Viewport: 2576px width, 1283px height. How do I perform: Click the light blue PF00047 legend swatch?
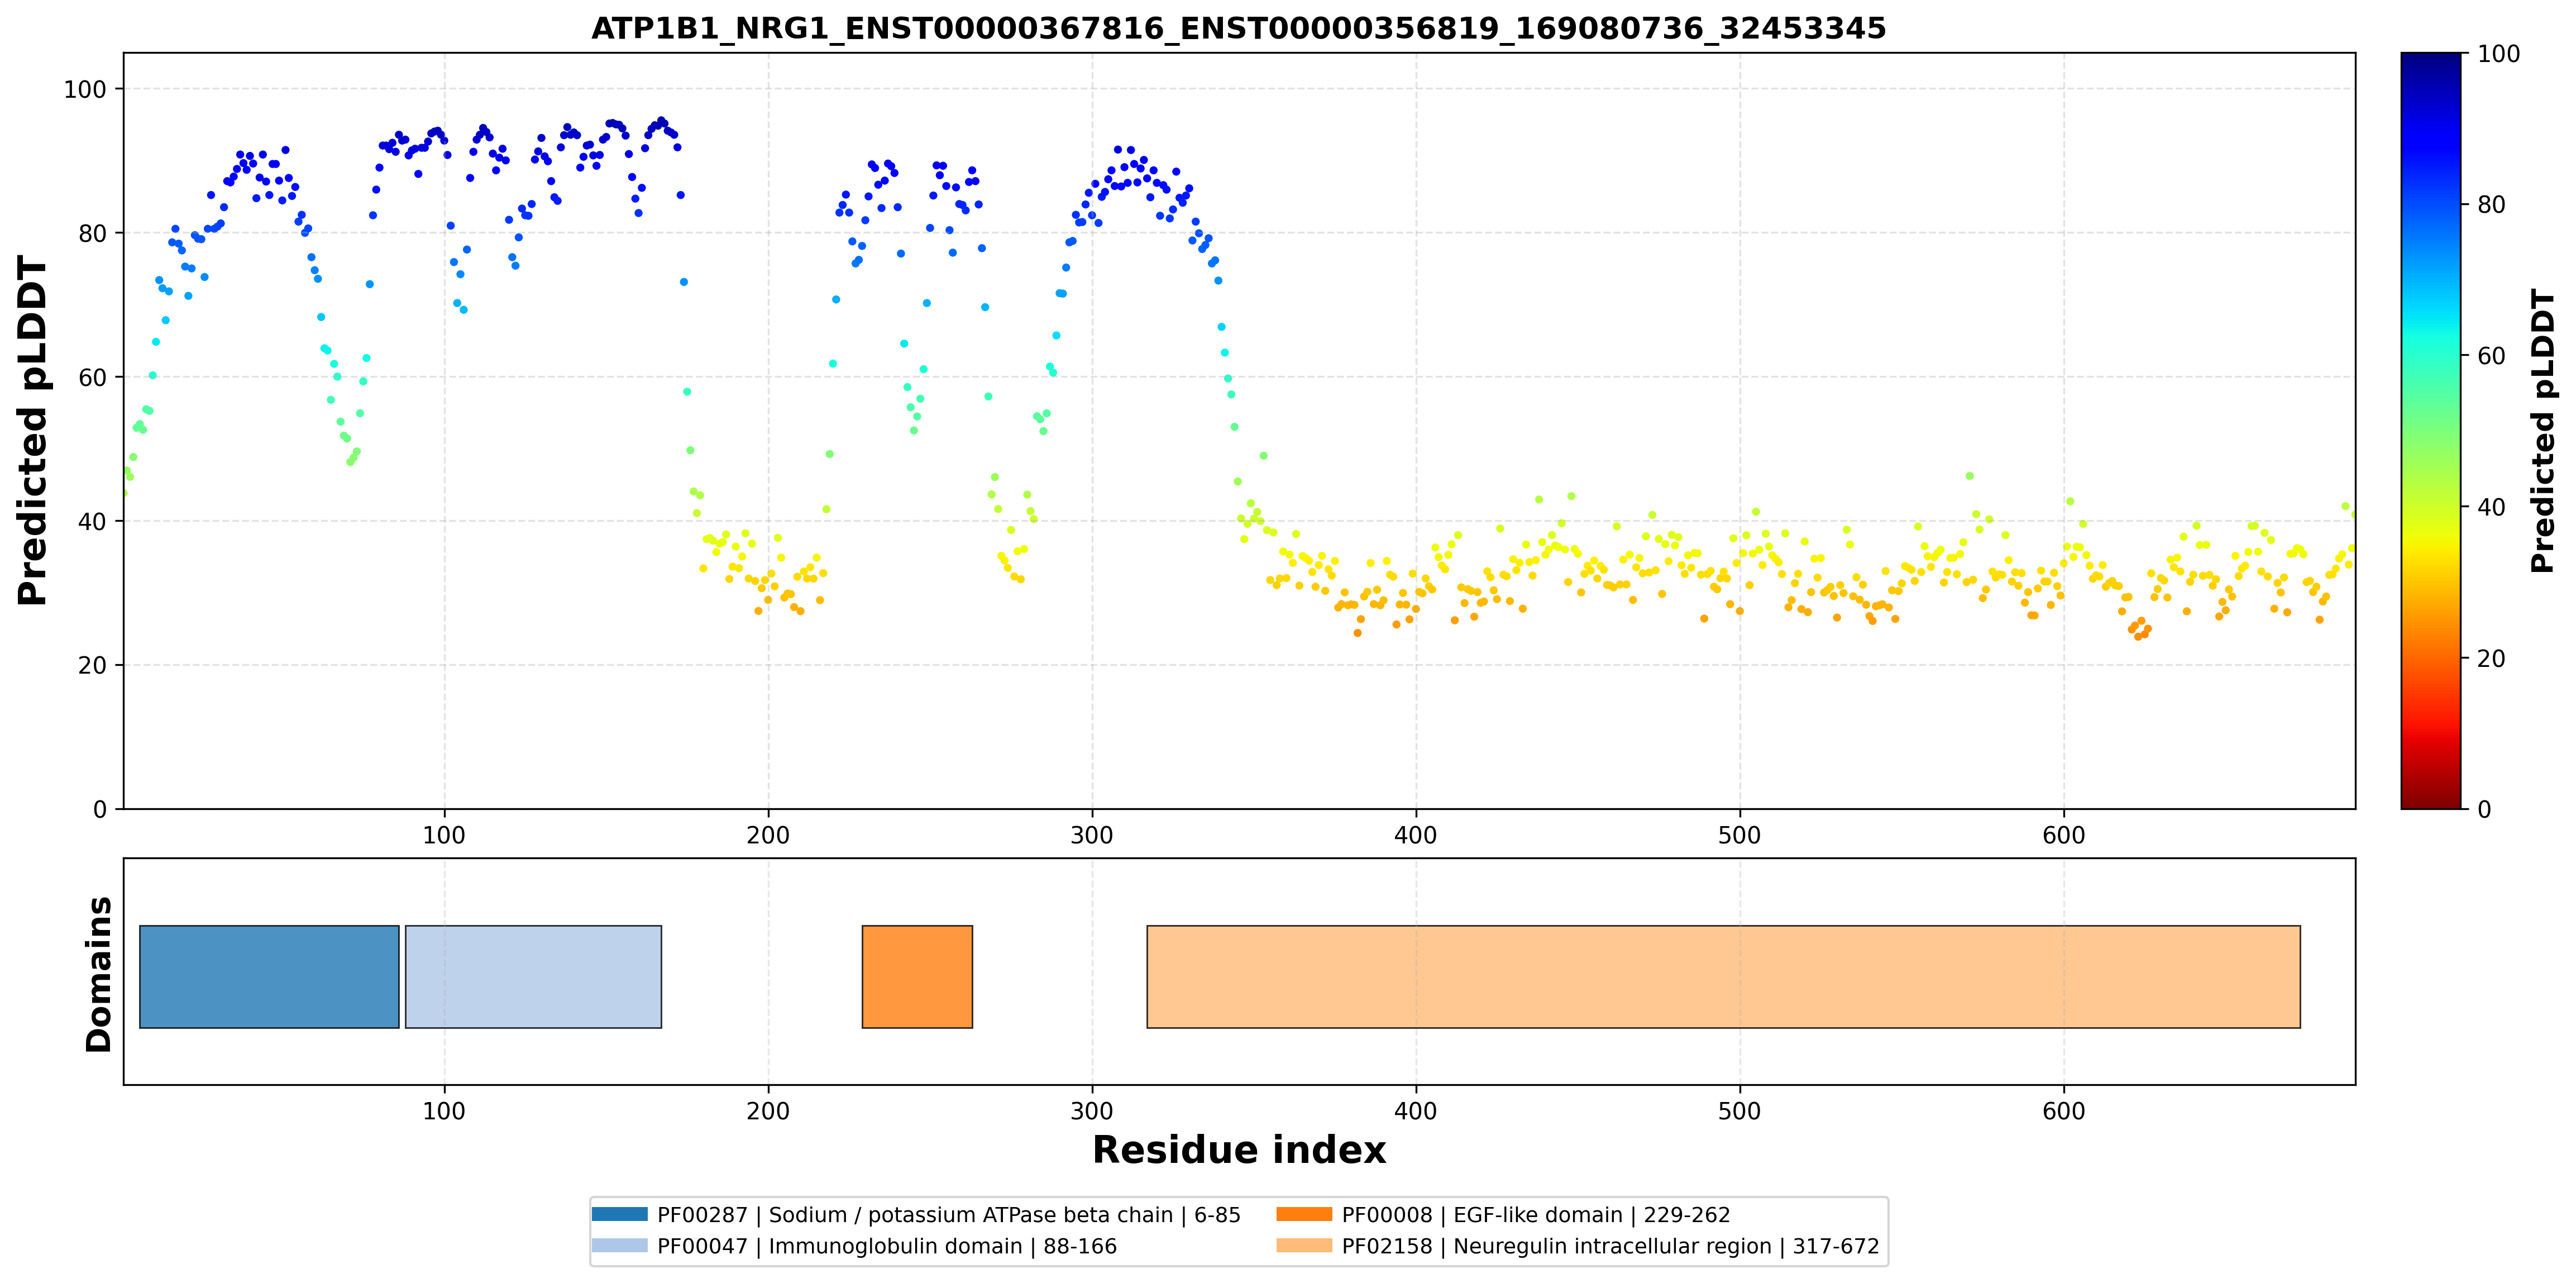(619, 1246)
